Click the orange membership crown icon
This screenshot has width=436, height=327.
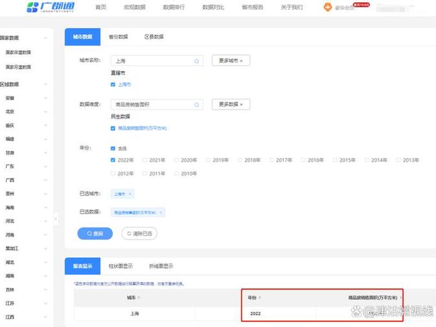328,7
